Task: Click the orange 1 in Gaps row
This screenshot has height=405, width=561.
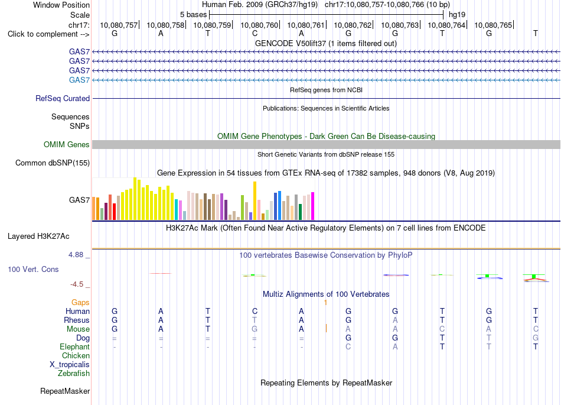Action: coord(325,303)
